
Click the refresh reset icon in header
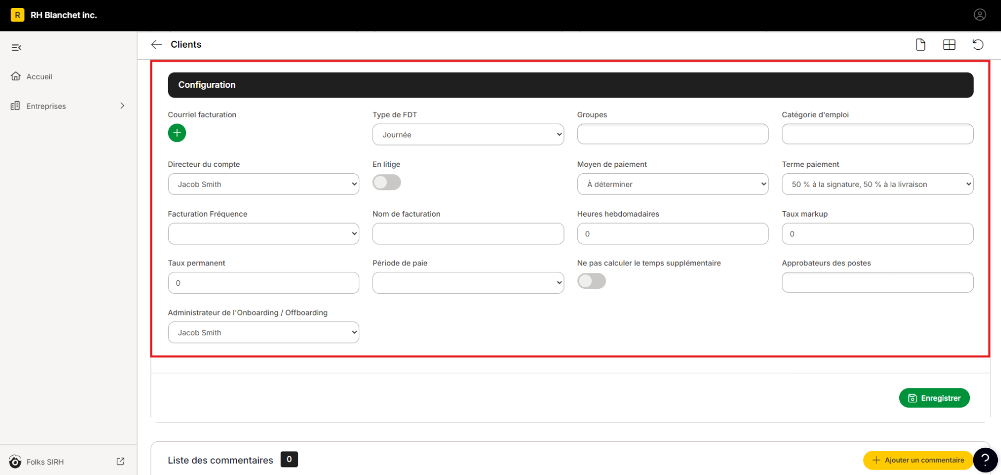pos(978,44)
